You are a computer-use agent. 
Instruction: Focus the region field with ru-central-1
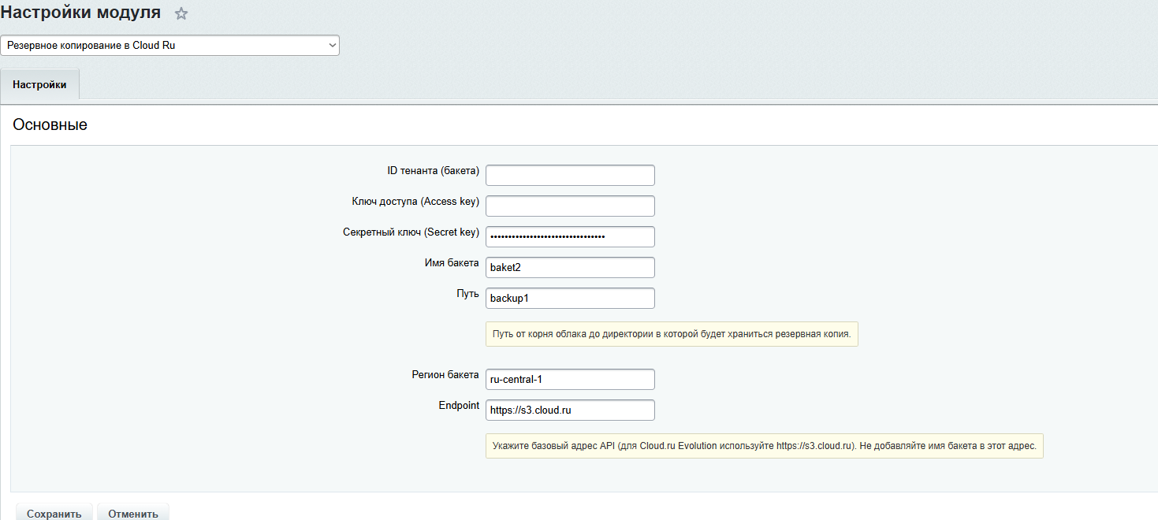[570, 379]
